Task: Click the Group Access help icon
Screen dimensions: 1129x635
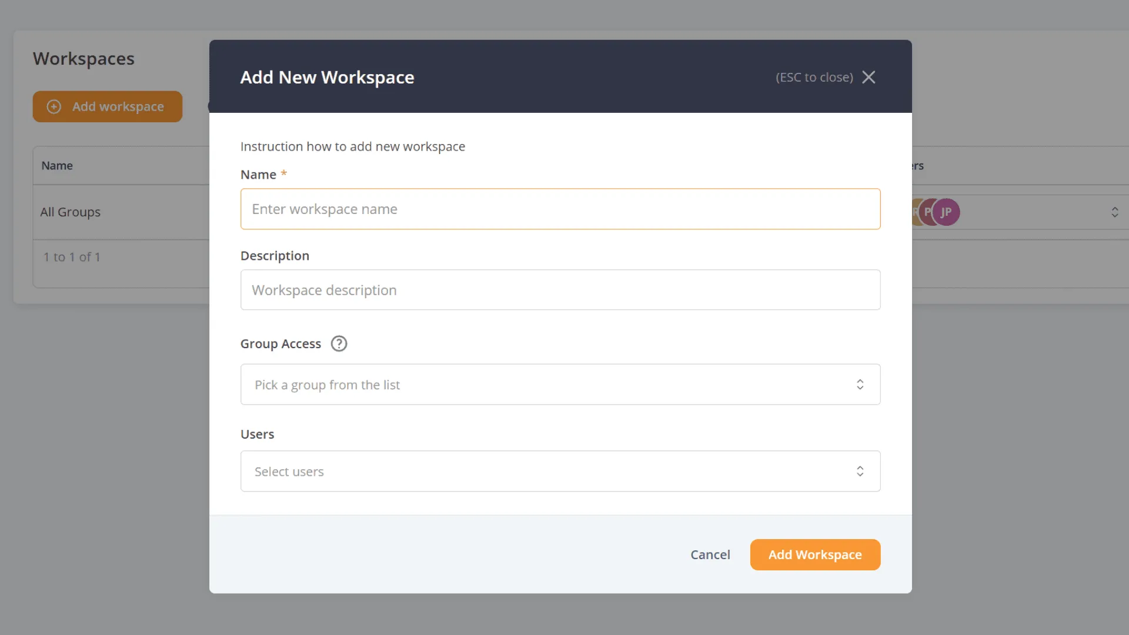Action: [338, 343]
